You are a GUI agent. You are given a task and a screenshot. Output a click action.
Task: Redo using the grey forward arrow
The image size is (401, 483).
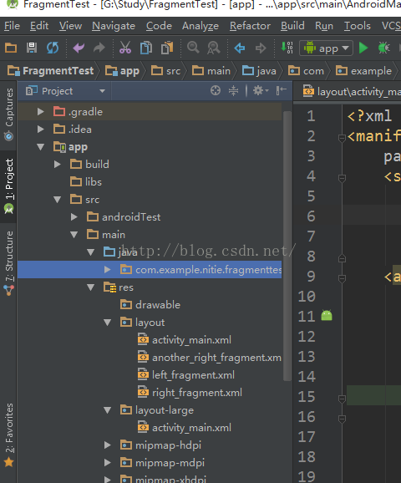(x=99, y=48)
